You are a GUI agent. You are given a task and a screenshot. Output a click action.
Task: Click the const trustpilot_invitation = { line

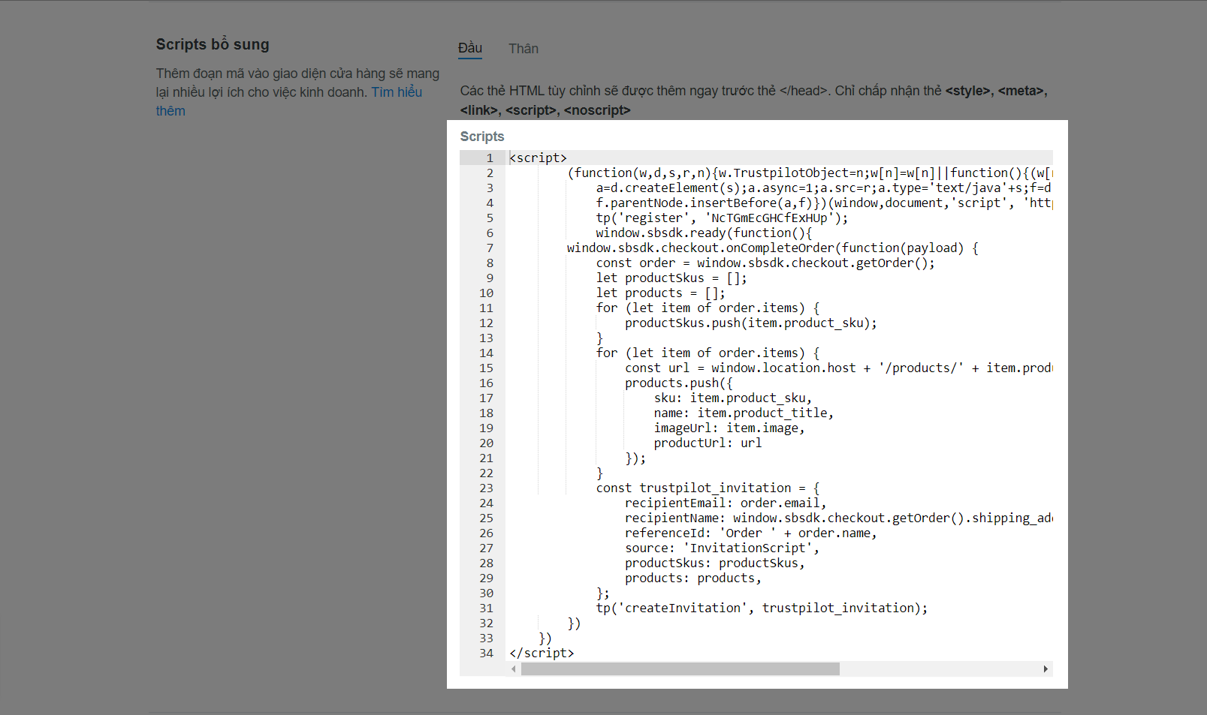pyautogui.click(x=708, y=488)
